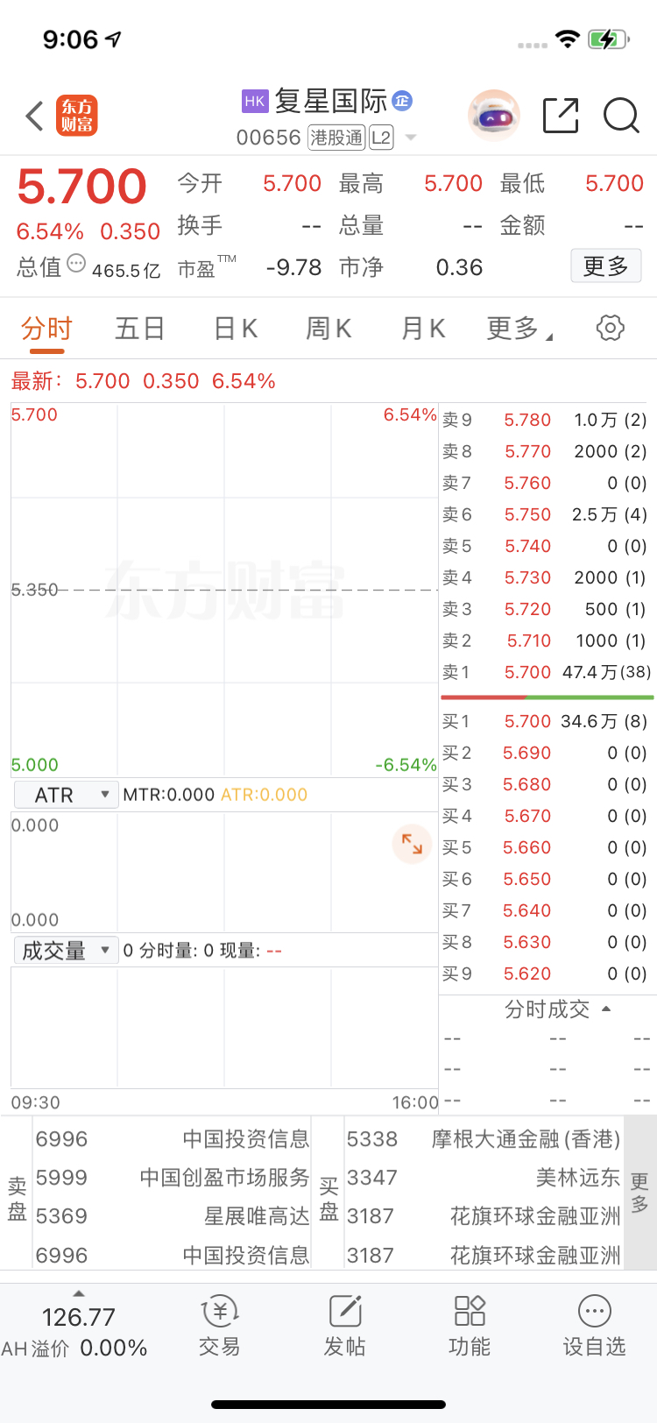
Task: Tap the share export icon
Action: (x=561, y=116)
